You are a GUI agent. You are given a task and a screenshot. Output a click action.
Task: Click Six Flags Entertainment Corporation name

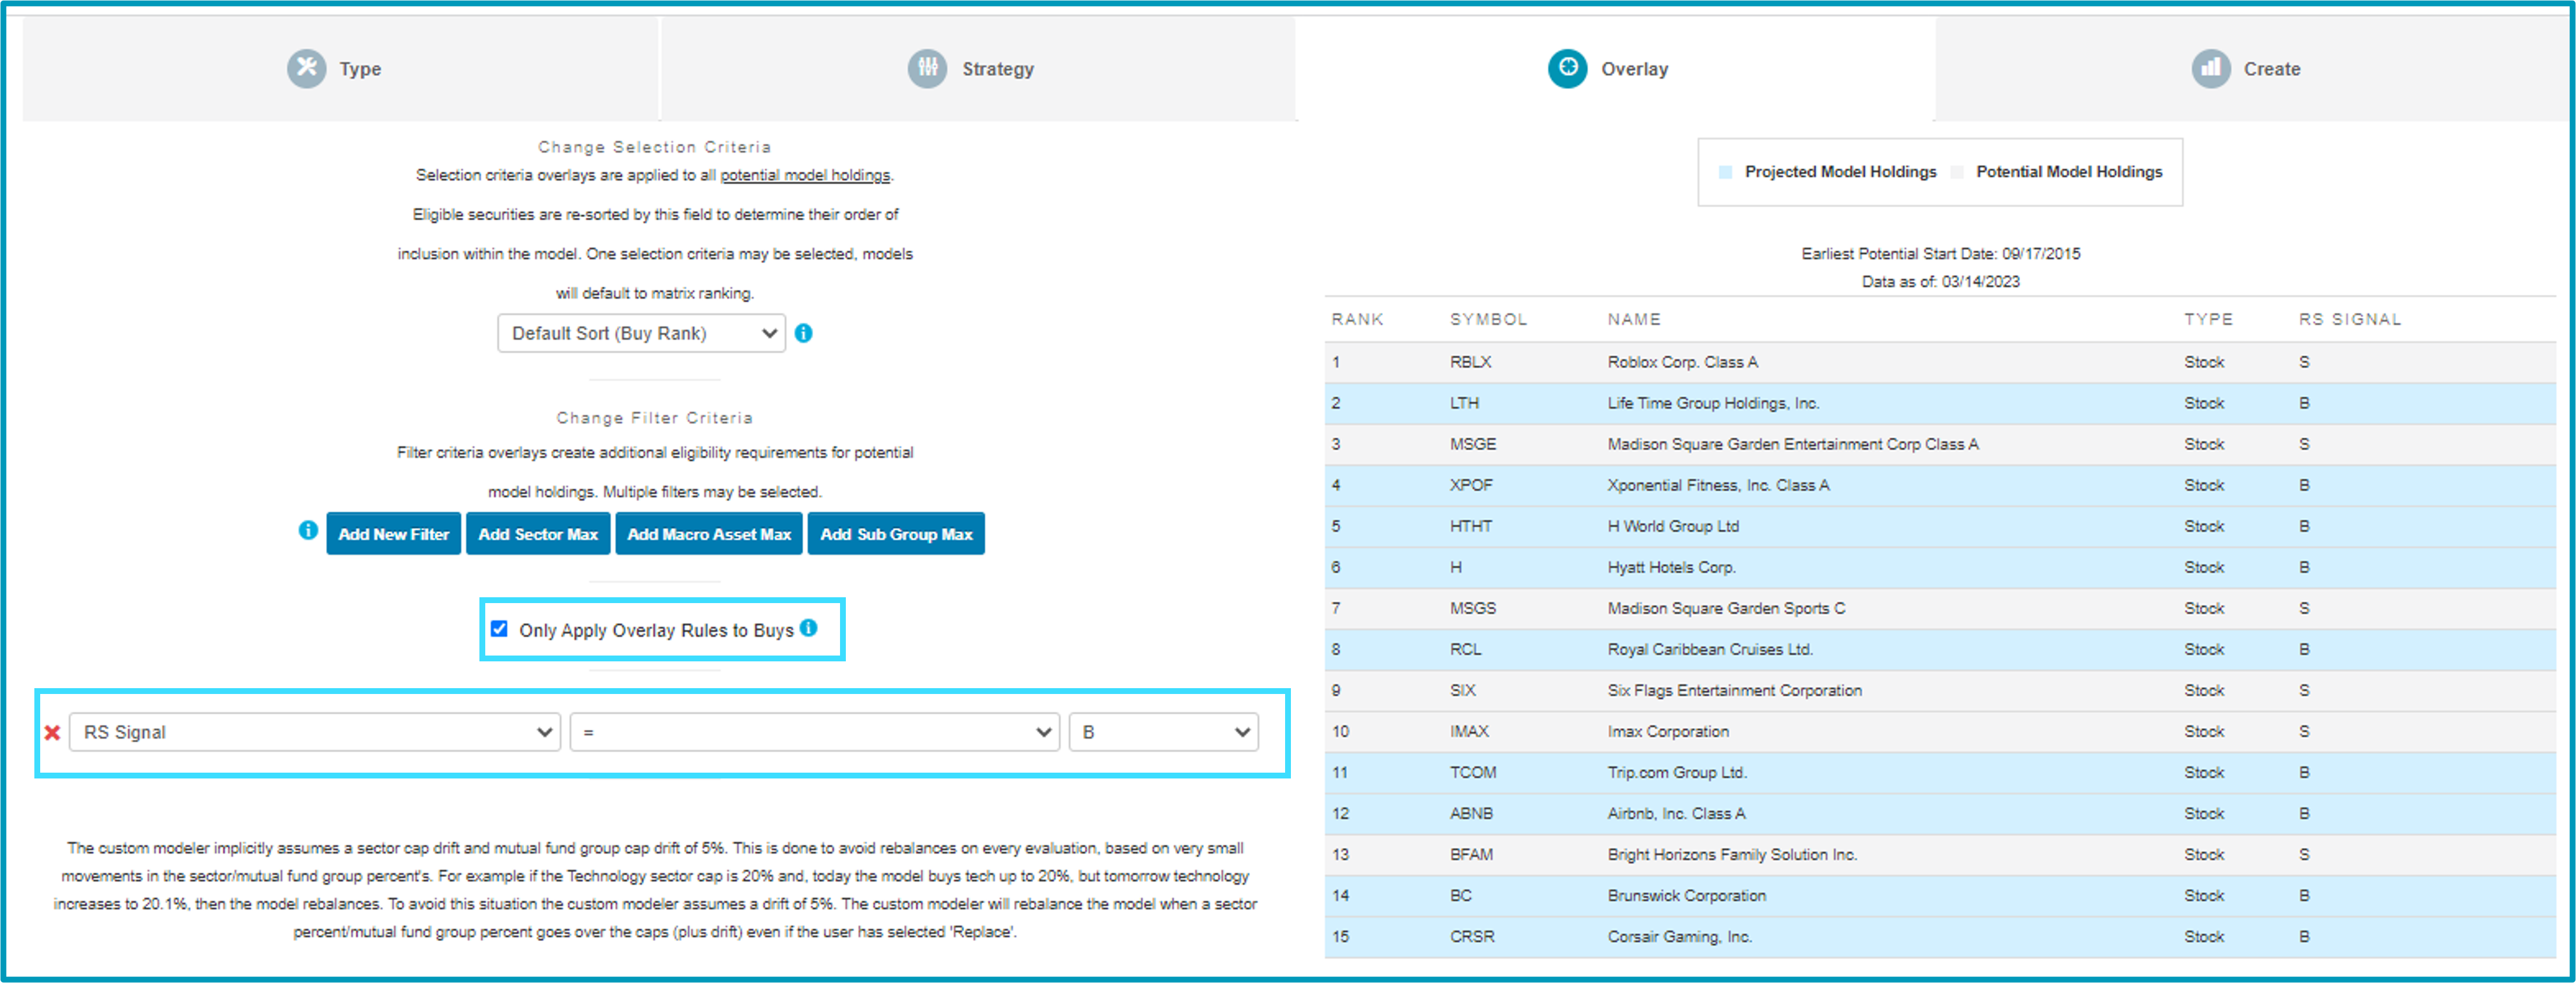tap(1734, 690)
